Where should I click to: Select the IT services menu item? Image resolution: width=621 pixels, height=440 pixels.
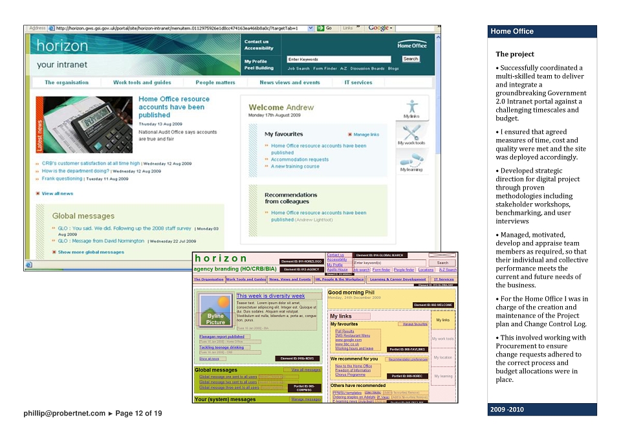[x=358, y=82]
